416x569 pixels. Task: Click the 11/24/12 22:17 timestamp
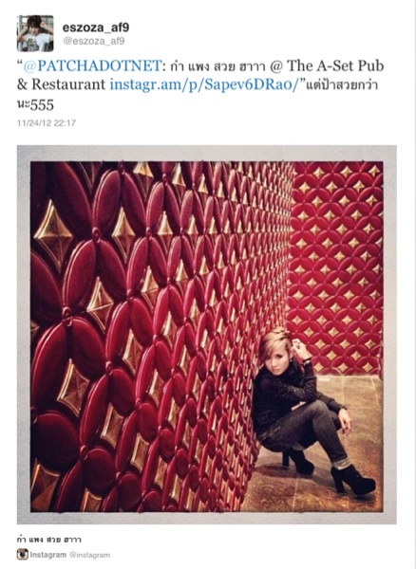click(x=47, y=123)
